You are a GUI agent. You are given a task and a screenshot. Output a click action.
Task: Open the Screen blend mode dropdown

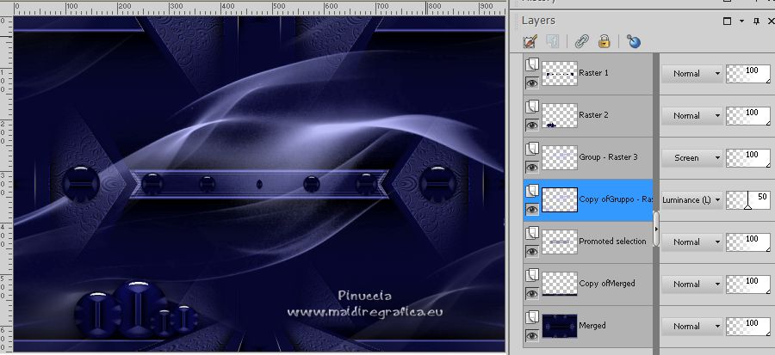coord(692,158)
